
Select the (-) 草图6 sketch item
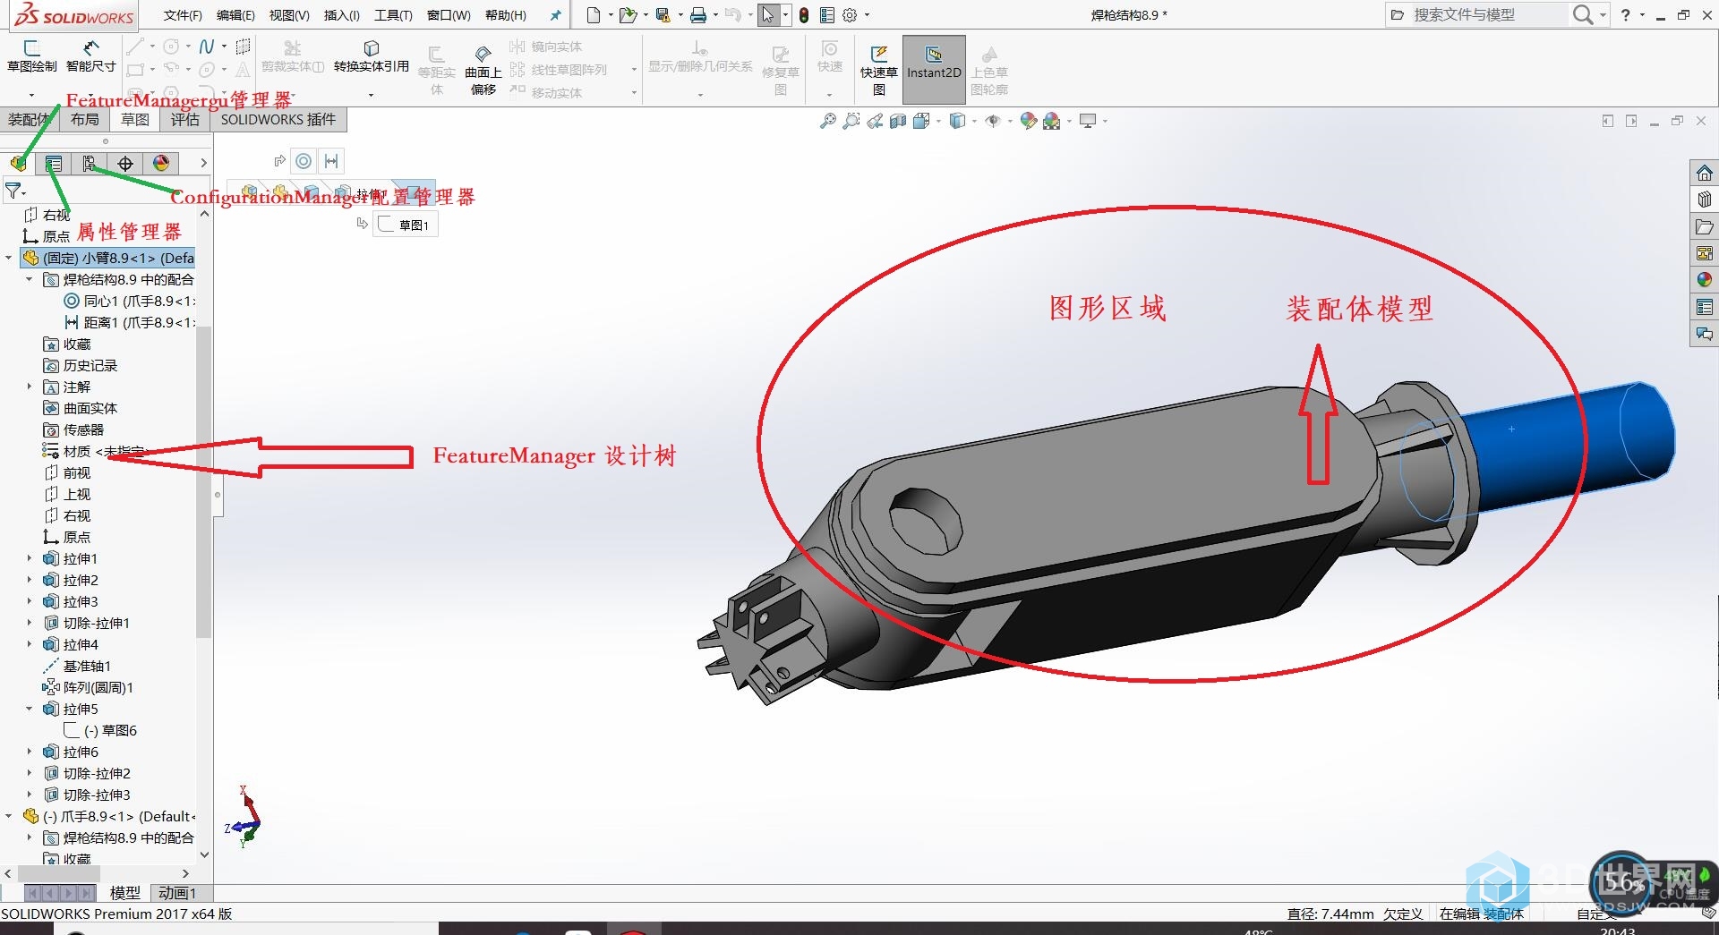tap(100, 730)
